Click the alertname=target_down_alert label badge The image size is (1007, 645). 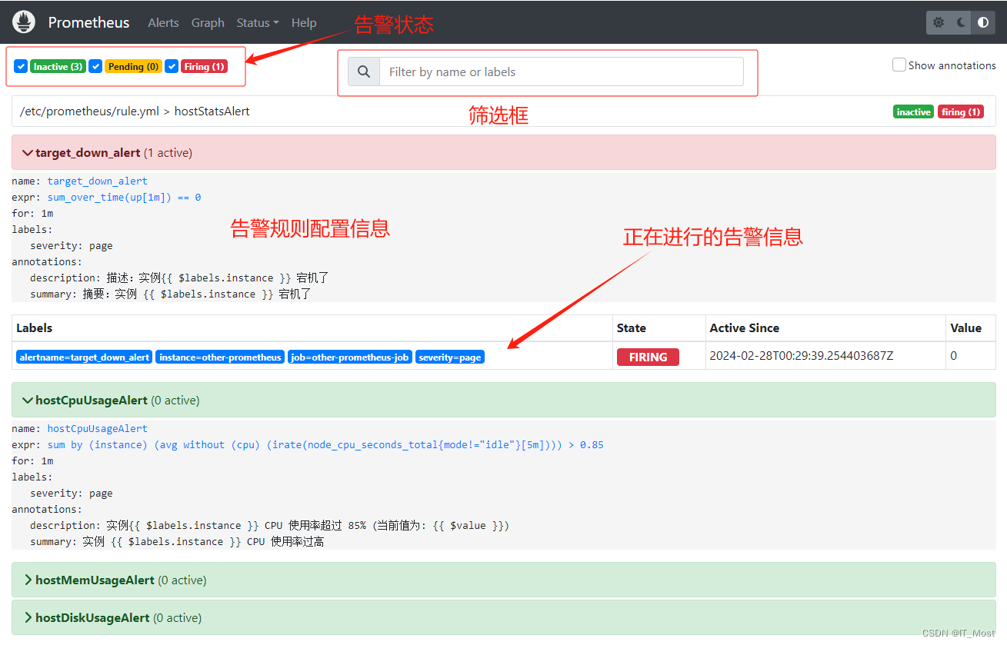(84, 357)
